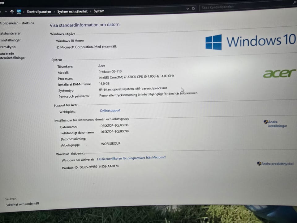Click the 16,0 GB RAM value
Viewport: 297px width, 223px height.
click(104, 83)
